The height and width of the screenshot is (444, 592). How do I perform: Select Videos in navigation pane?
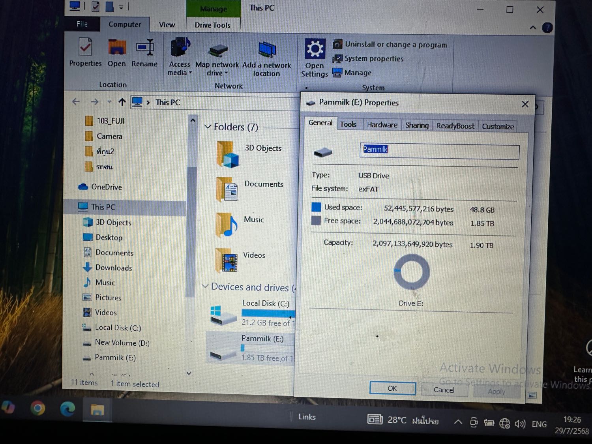click(100, 313)
